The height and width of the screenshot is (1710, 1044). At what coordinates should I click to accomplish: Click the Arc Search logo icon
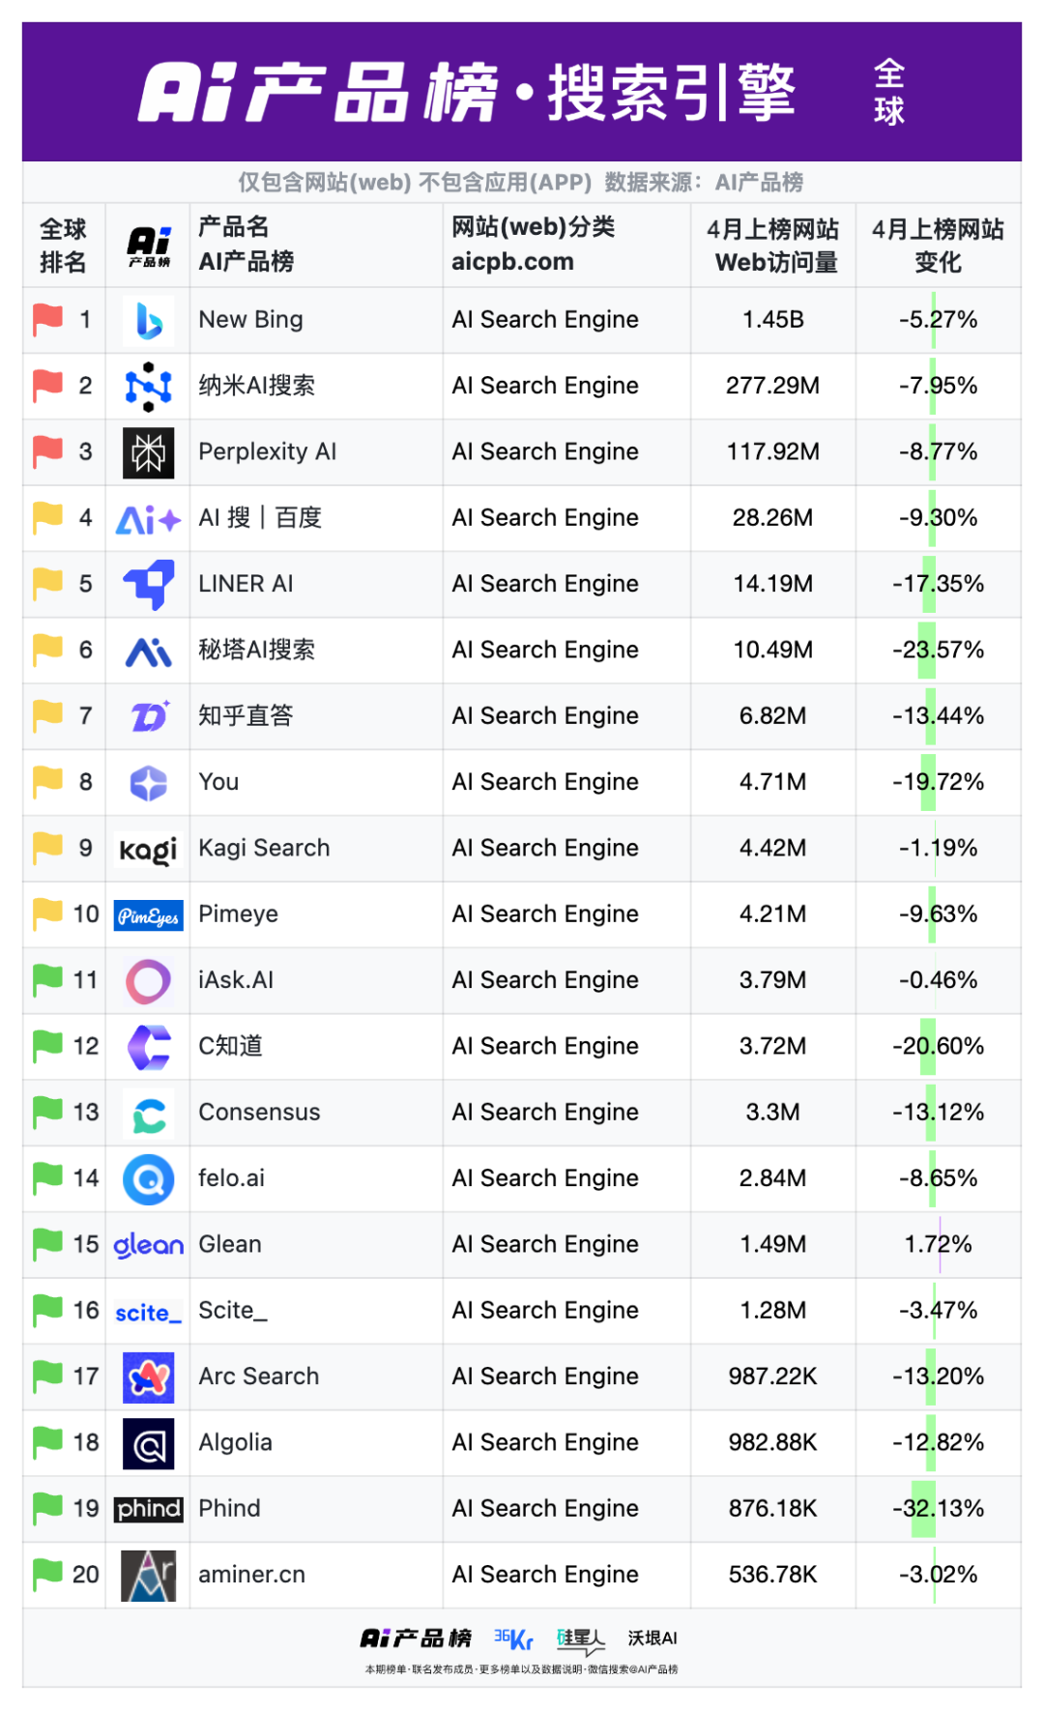[x=149, y=1377]
